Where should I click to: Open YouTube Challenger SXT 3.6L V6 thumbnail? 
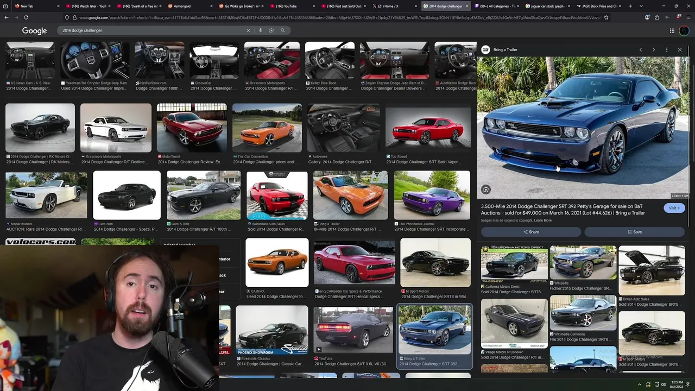pyautogui.click(x=353, y=330)
